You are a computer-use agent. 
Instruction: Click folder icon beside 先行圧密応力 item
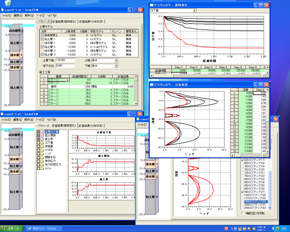(x=42, y=165)
